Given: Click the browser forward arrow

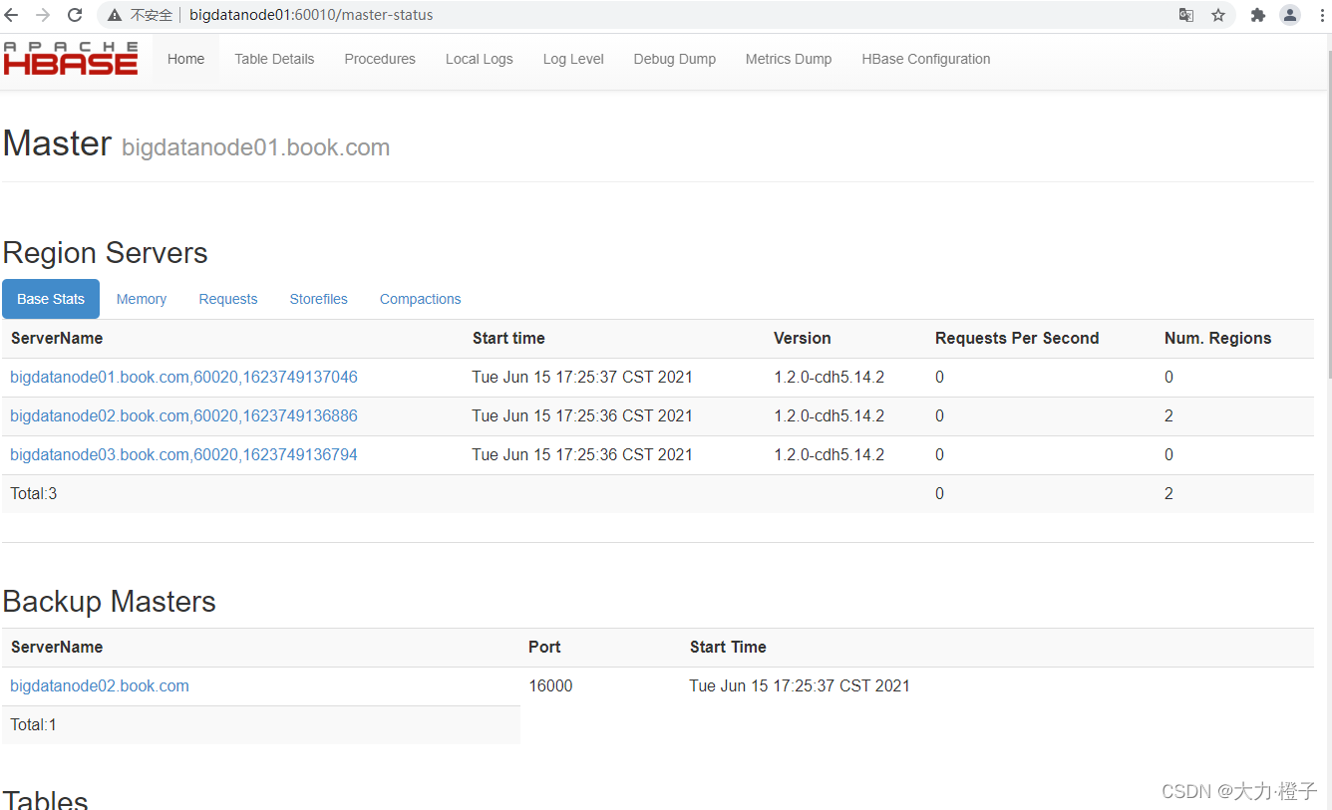Looking at the screenshot, I should (43, 15).
